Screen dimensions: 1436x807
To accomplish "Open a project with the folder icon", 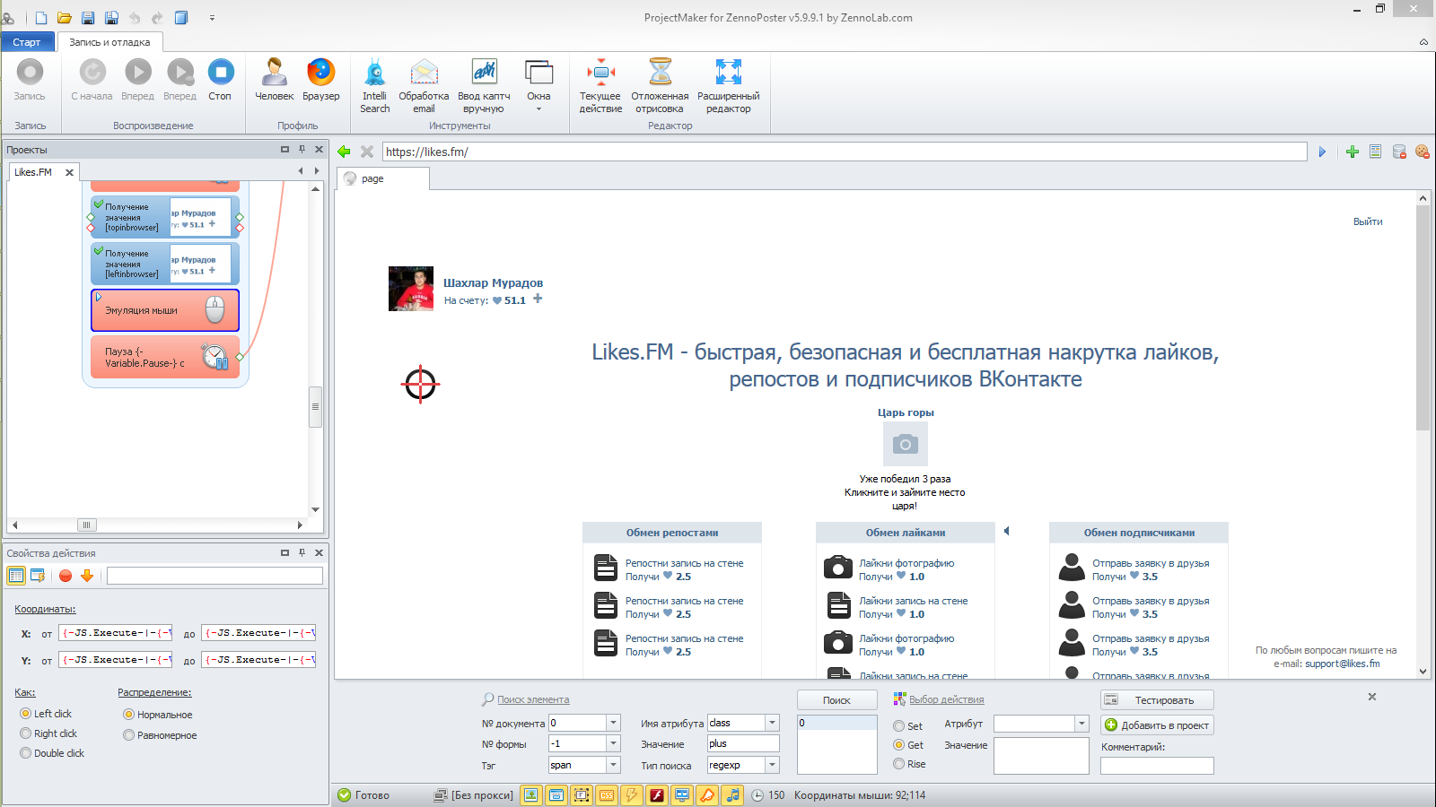I will pyautogui.click(x=65, y=18).
